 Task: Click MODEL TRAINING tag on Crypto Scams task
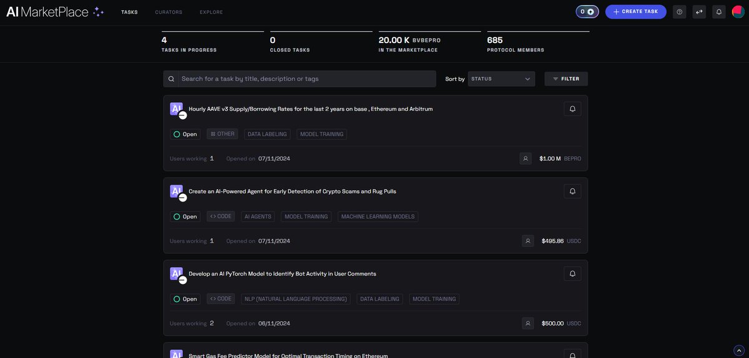(x=306, y=216)
